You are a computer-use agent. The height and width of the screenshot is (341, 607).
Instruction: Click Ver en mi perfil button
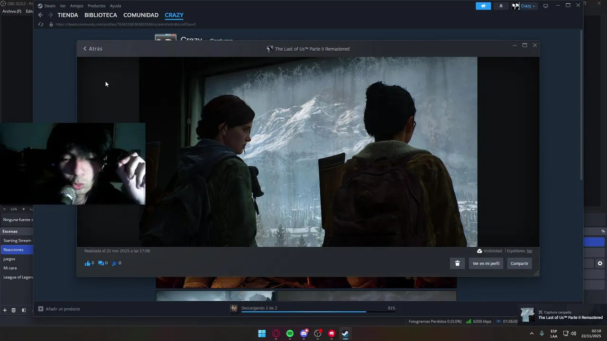pos(486,263)
